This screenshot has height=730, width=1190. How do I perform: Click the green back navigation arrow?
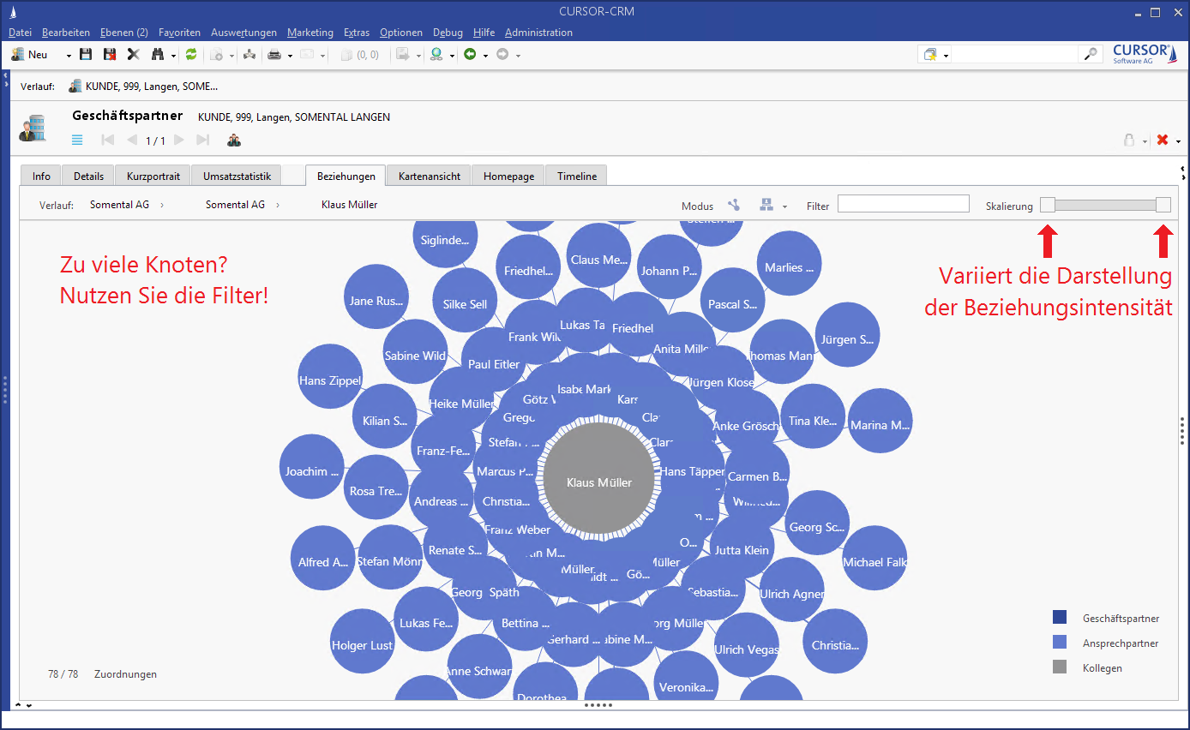click(469, 54)
